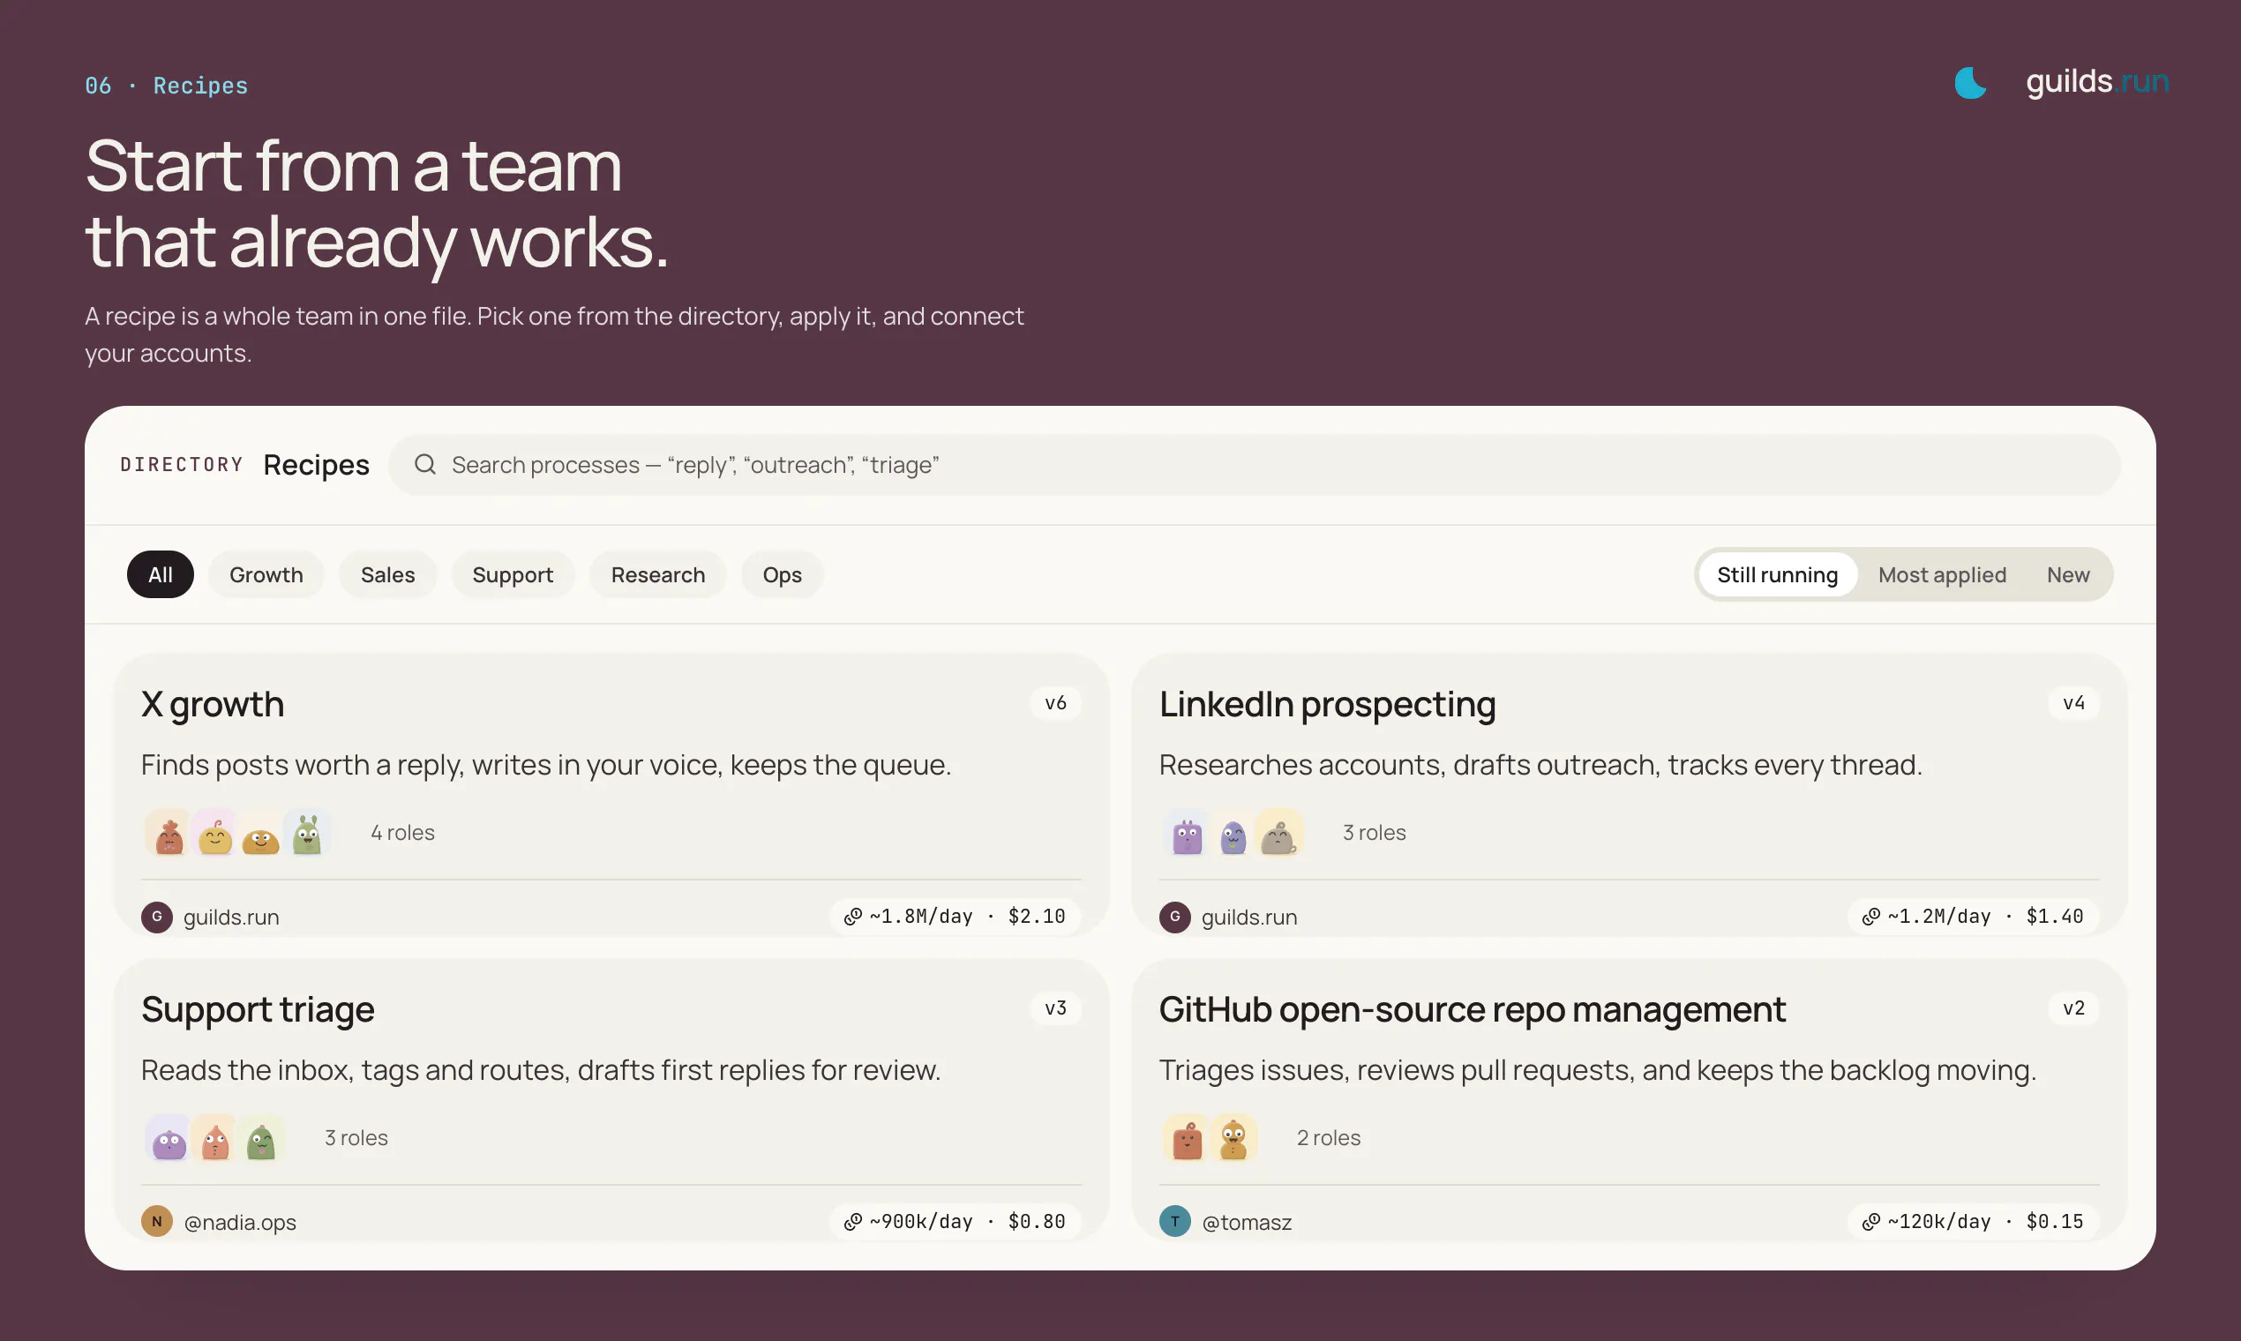Click the link icon on X growth stats
The image size is (2241, 1341).
point(852,917)
